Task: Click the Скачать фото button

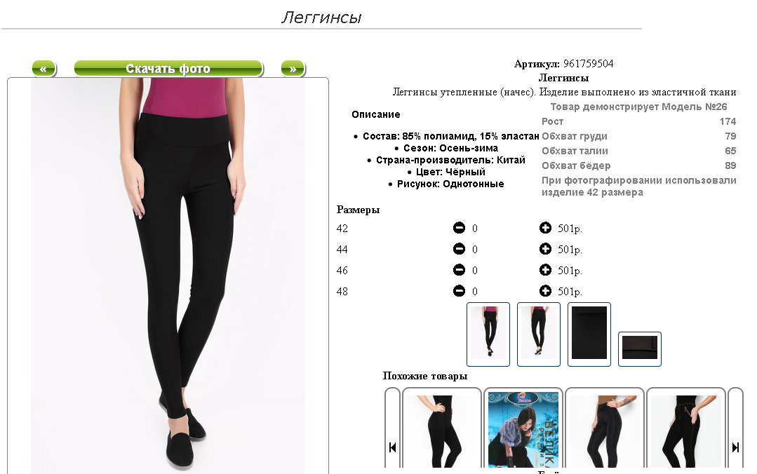Action: 168,69
